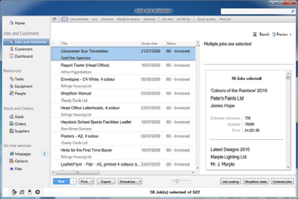
Task: Select Hints for the First Time Buyer row
Action: click(123, 153)
